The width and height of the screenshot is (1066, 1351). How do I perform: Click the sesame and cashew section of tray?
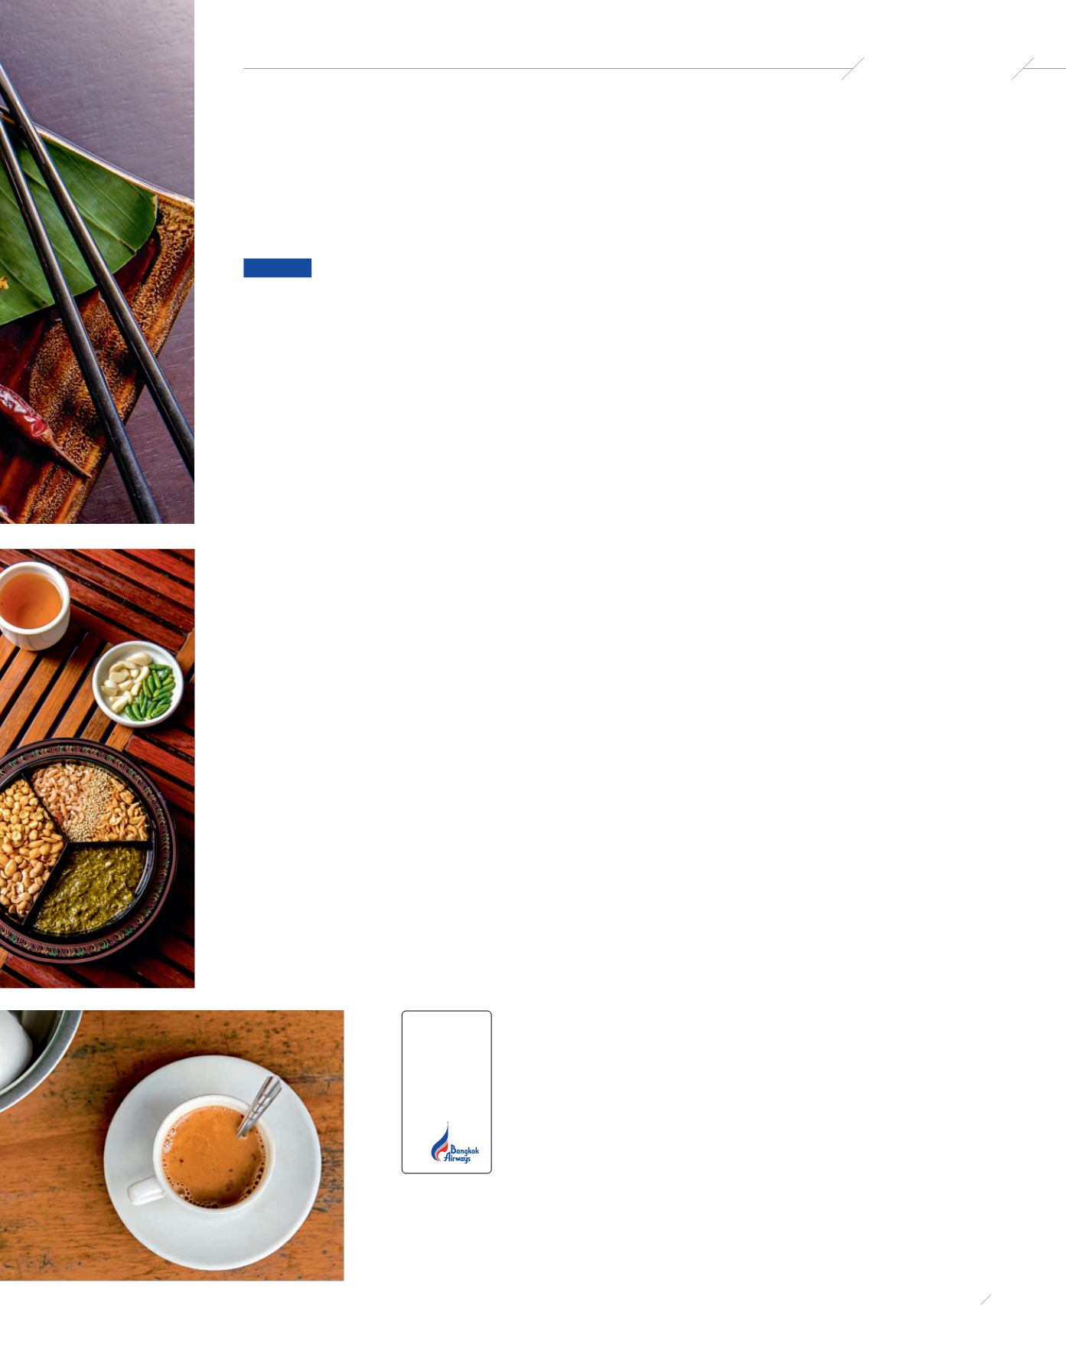(x=90, y=801)
